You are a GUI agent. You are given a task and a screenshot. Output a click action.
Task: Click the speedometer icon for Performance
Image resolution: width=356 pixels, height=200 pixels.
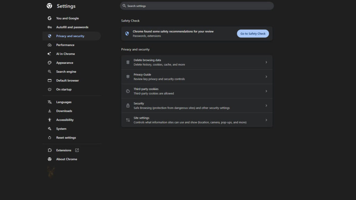(49, 45)
